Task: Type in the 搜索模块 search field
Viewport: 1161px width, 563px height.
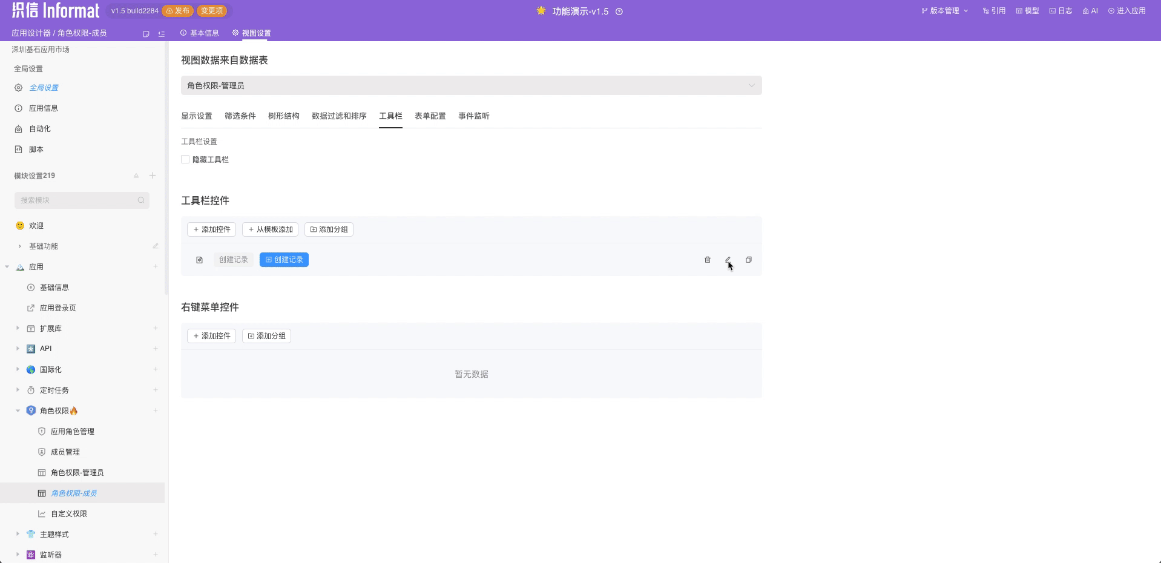Action: coord(82,200)
